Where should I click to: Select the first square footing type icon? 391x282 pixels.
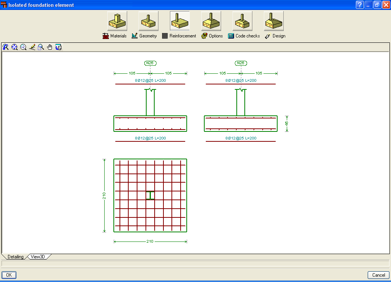coord(117,21)
